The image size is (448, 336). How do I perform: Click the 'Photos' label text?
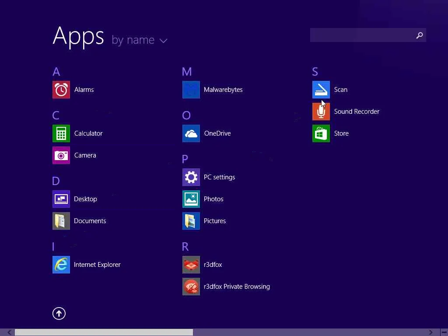[213, 199]
